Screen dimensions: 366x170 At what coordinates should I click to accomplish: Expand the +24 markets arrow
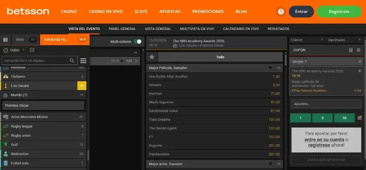coord(136,61)
